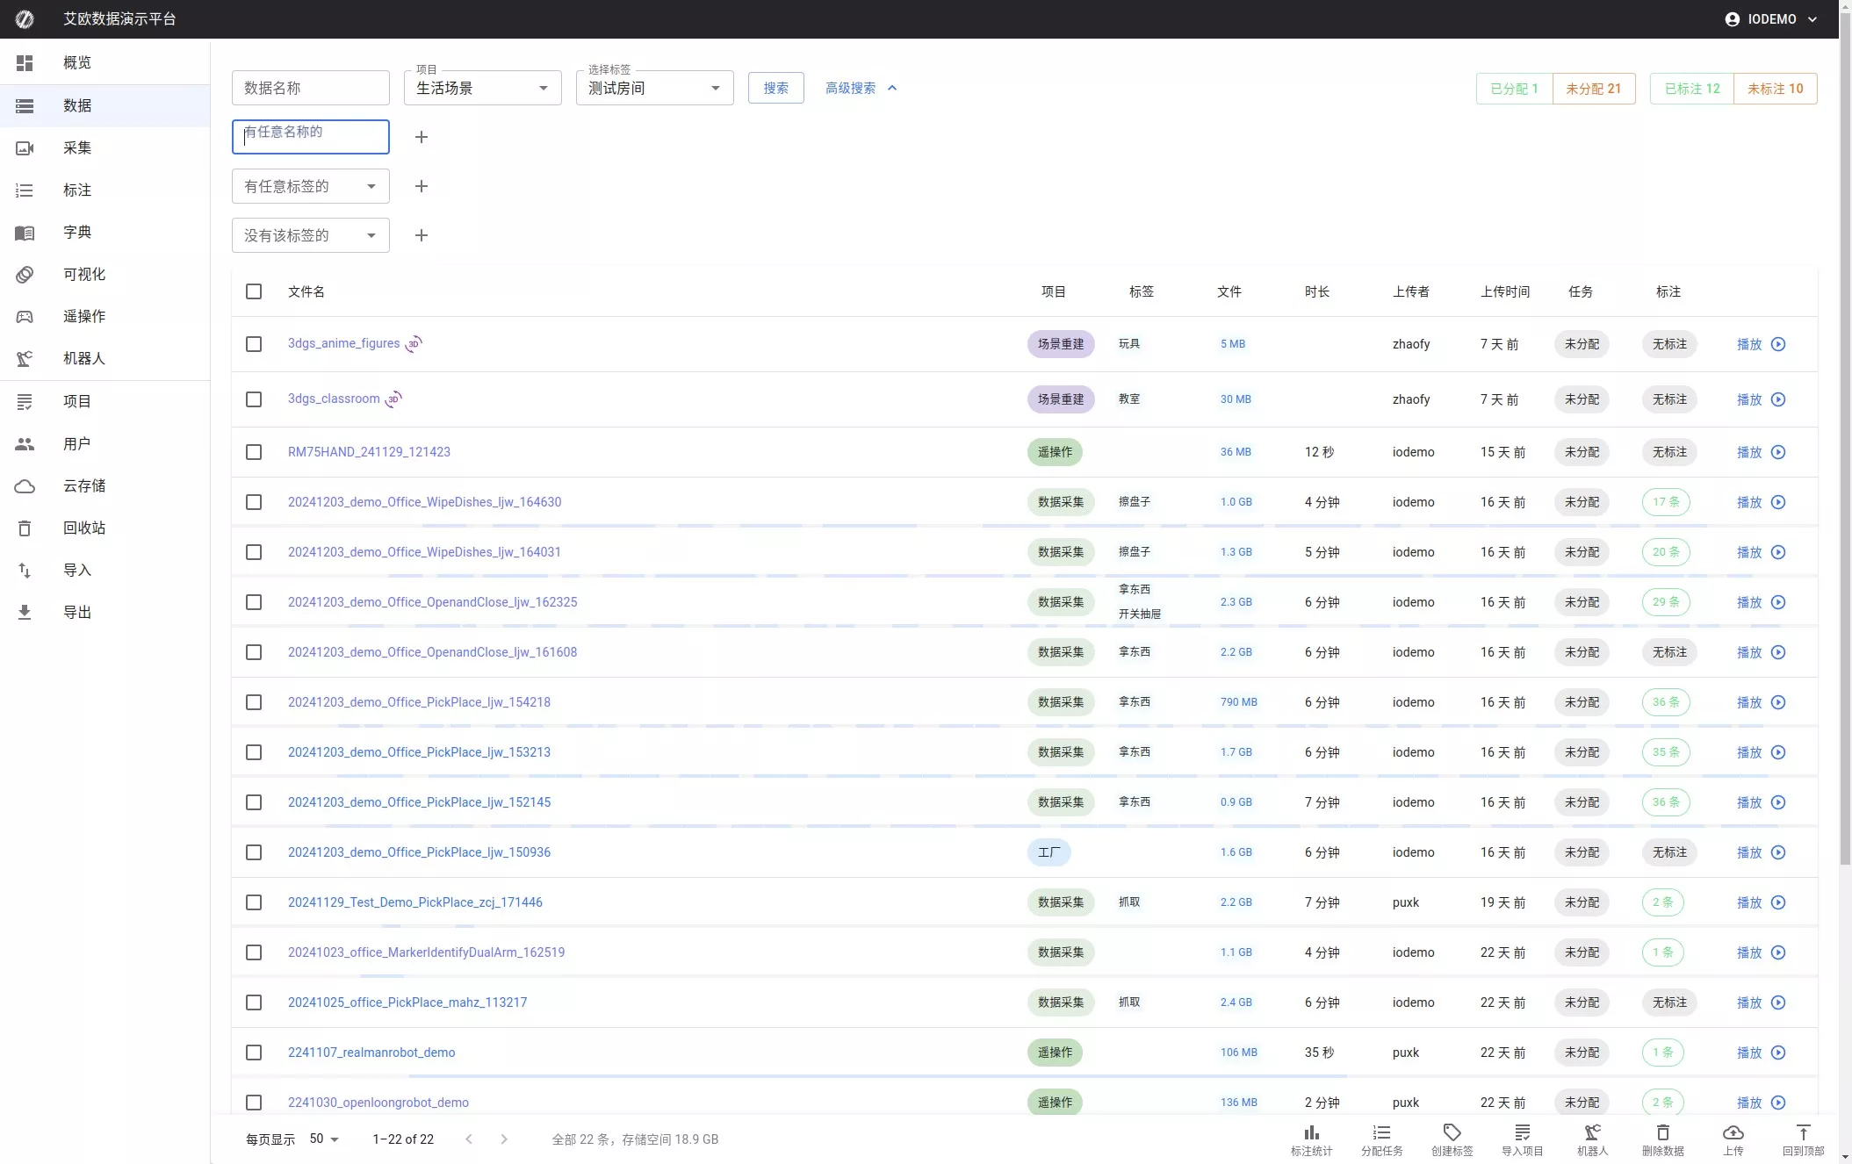Click the 机器人 sidebar icon
Viewport: 1852px width, 1164px height.
[x=25, y=359]
